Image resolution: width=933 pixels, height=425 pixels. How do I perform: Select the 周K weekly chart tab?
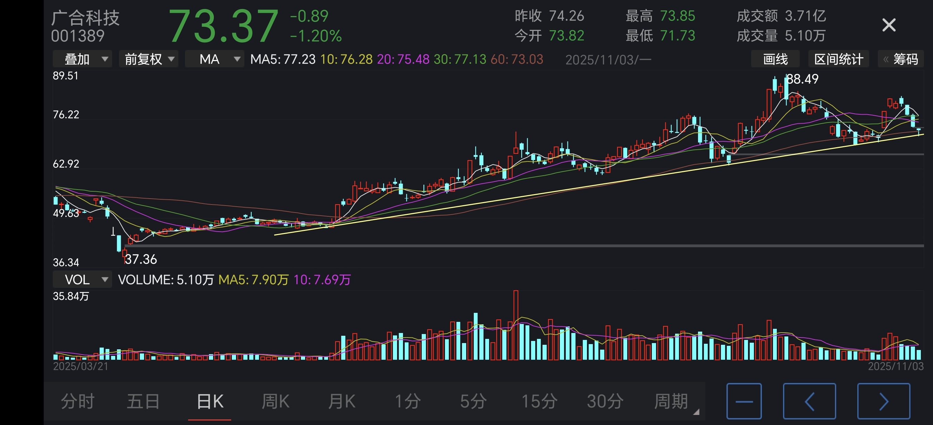pos(275,401)
